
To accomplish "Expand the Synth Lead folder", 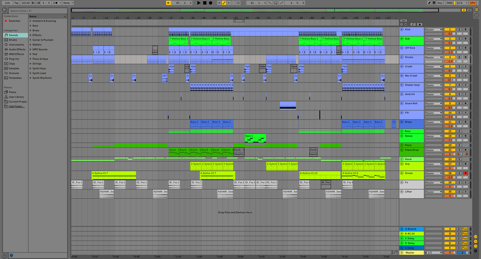I will (x=31, y=73).
